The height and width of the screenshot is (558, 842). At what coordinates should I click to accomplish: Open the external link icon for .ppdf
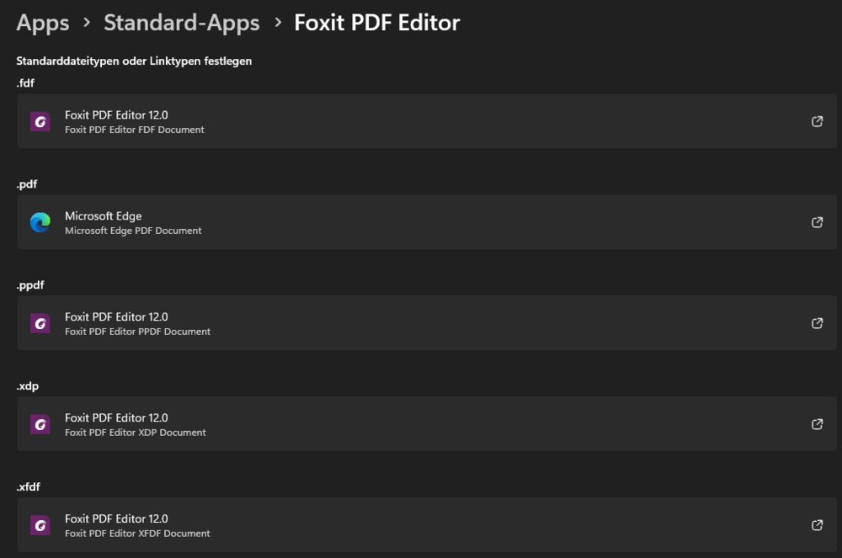click(x=817, y=323)
